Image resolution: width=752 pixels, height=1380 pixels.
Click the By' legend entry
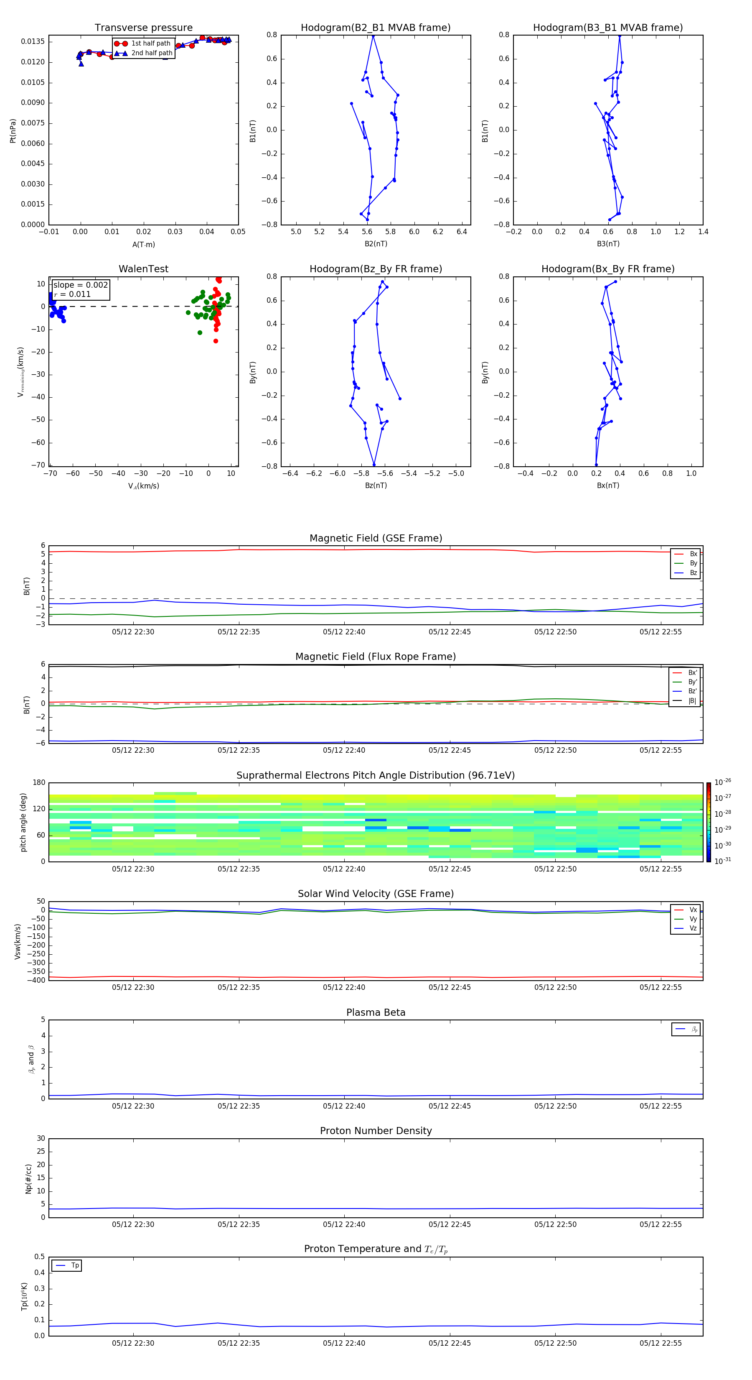[685, 682]
